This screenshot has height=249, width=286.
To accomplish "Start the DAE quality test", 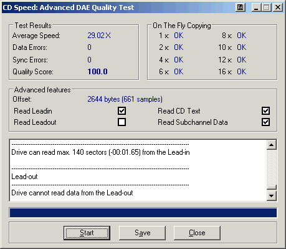I will pyautogui.click(x=87, y=233).
